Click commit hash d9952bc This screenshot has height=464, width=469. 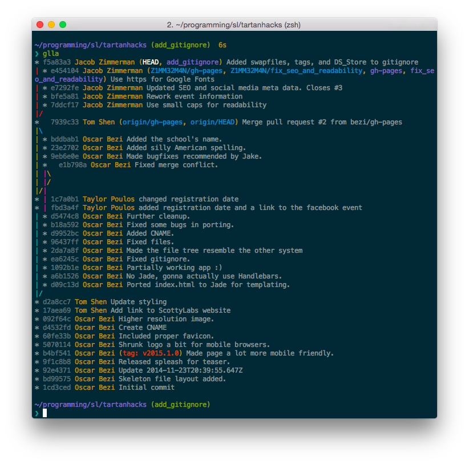tap(65, 233)
